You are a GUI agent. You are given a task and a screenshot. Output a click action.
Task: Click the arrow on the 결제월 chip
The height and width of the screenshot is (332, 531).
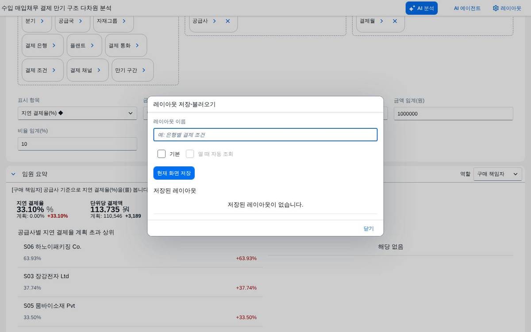coord(381,21)
